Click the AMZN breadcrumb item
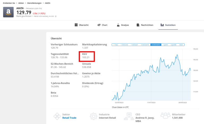Image resolution: width=204 pixels, height=124 pixels. click(48, 3)
